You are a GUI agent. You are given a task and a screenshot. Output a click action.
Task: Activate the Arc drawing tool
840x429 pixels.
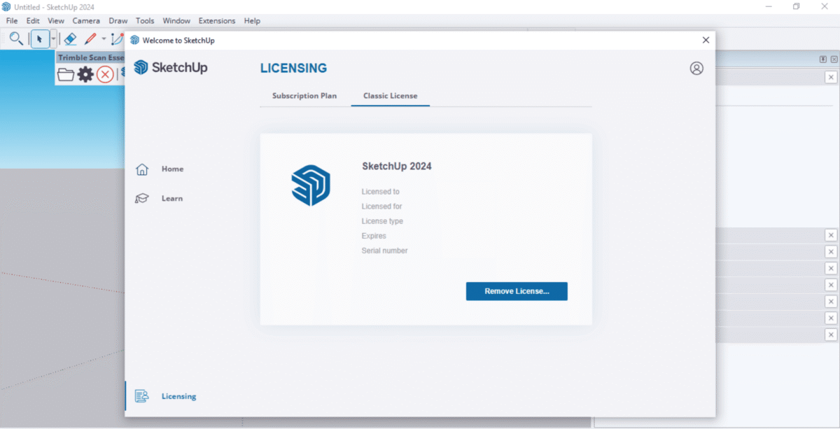pyautogui.click(x=117, y=39)
